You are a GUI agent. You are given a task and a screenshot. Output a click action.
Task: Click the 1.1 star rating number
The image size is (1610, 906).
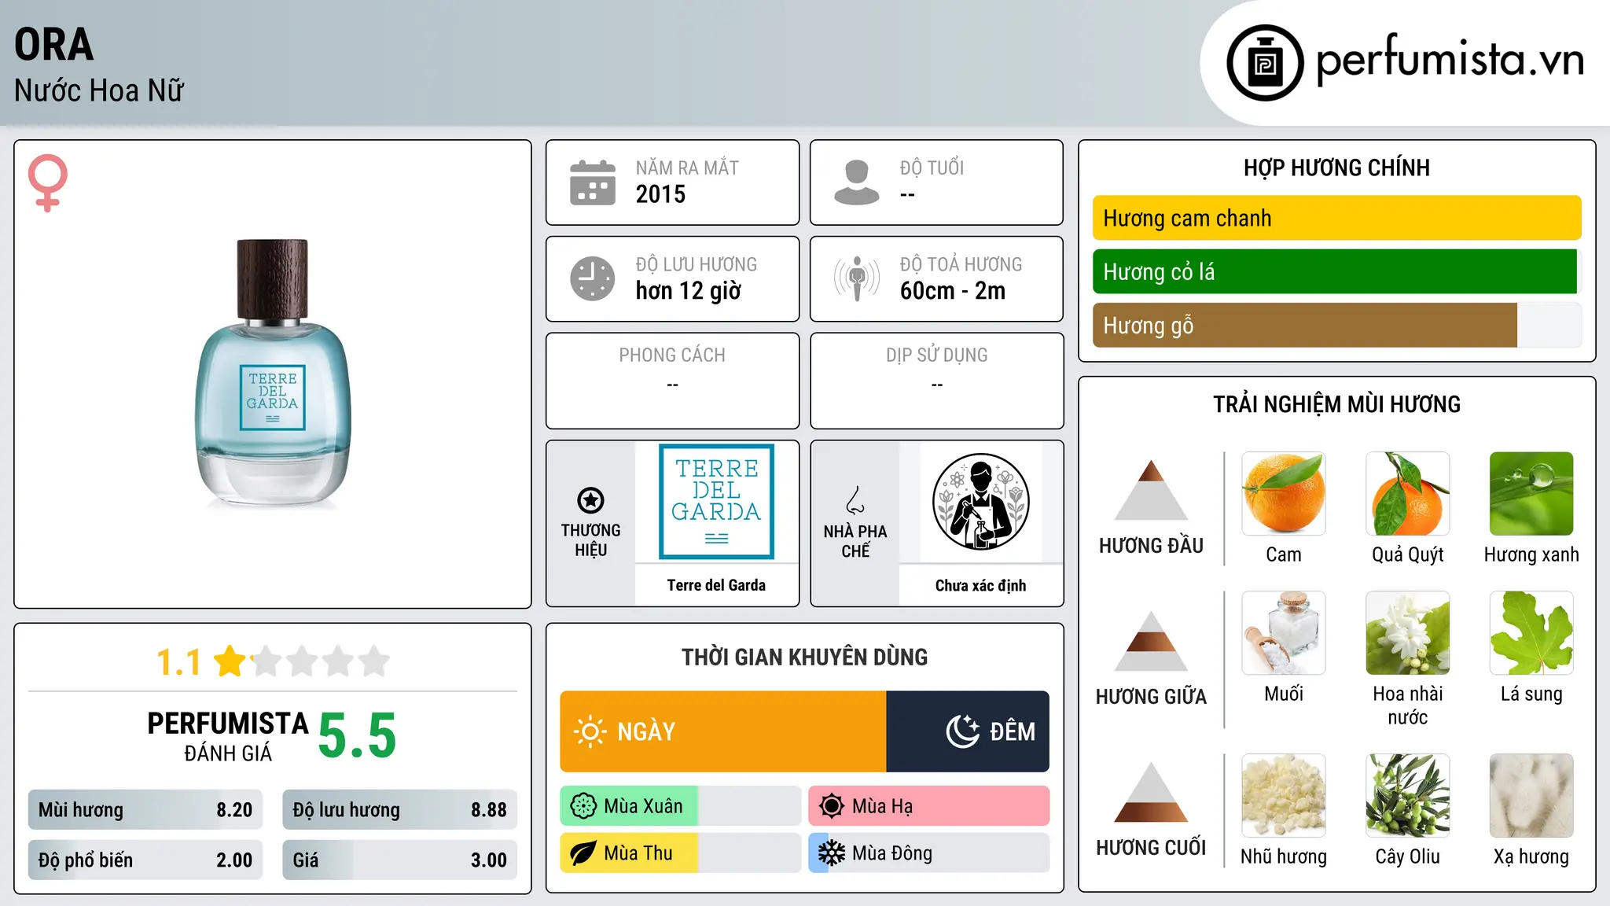(x=178, y=662)
